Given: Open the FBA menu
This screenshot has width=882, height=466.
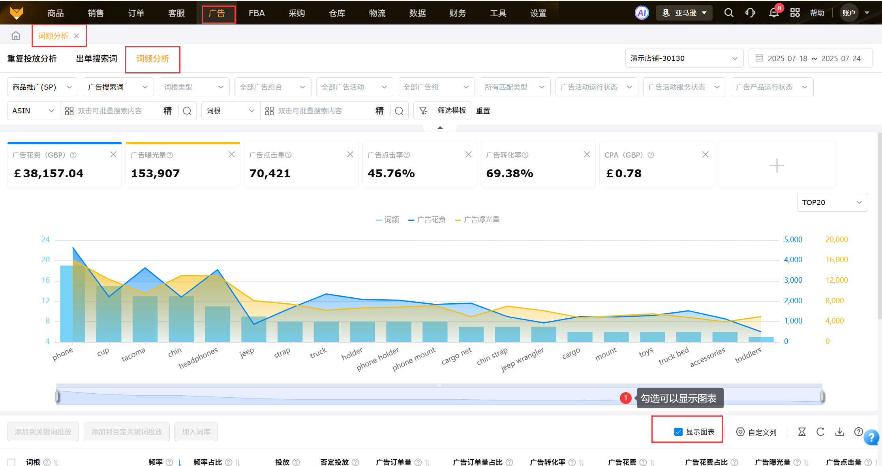Looking at the screenshot, I should pyautogui.click(x=257, y=13).
